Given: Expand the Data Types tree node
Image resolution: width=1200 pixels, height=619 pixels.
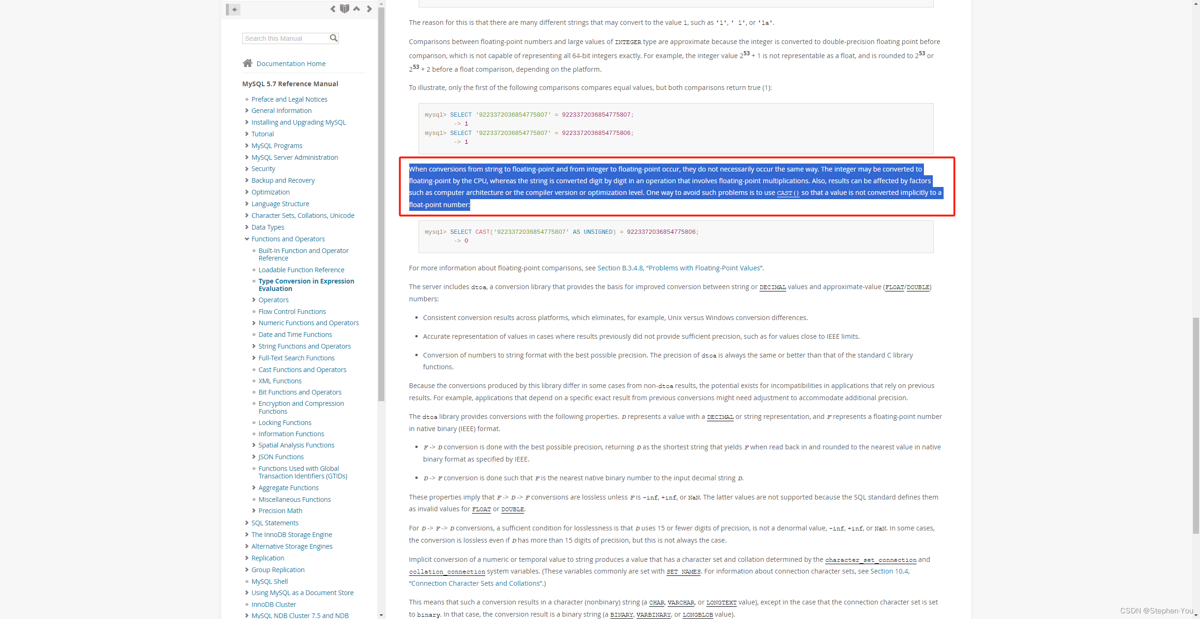Looking at the screenshot, I should pyautogui.click(x=247, y=227).
